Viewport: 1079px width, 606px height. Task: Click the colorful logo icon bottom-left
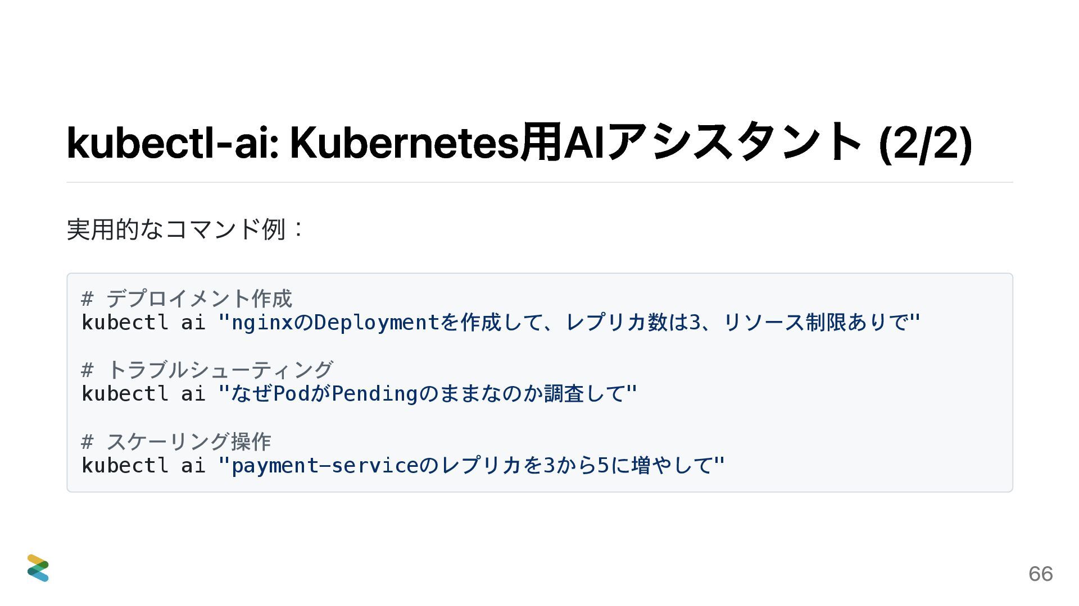tap(38, 568)
